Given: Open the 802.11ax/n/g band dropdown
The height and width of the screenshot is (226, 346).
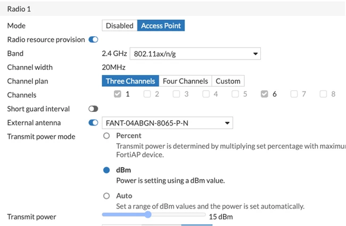Looking at the screenshot, I should [195, 54].
